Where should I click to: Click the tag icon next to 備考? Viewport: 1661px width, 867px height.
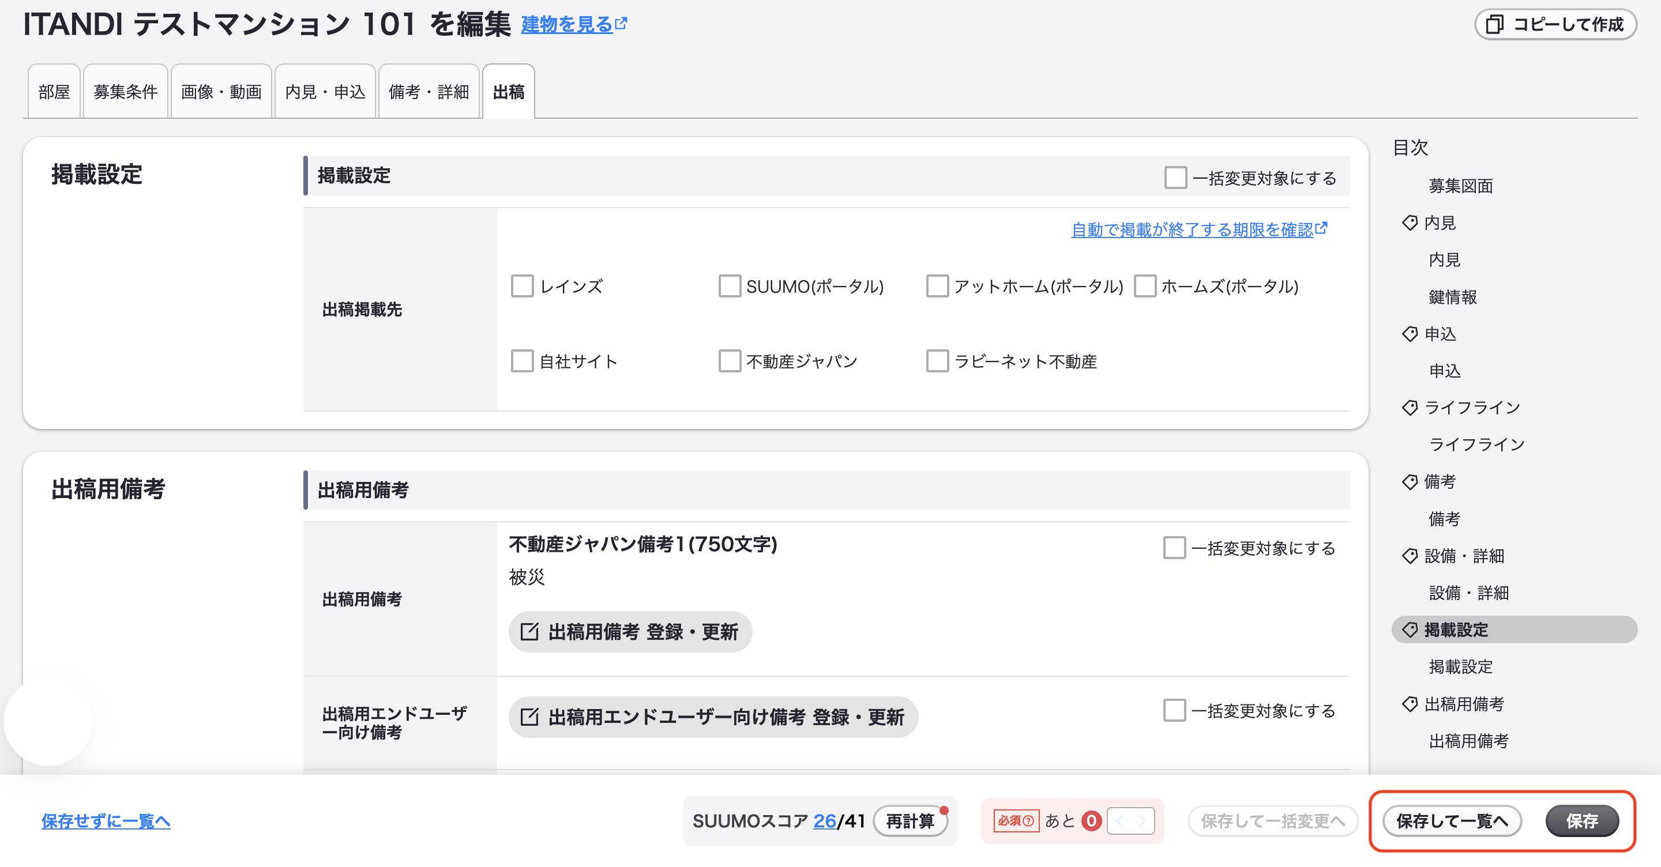coord(1410,481)
